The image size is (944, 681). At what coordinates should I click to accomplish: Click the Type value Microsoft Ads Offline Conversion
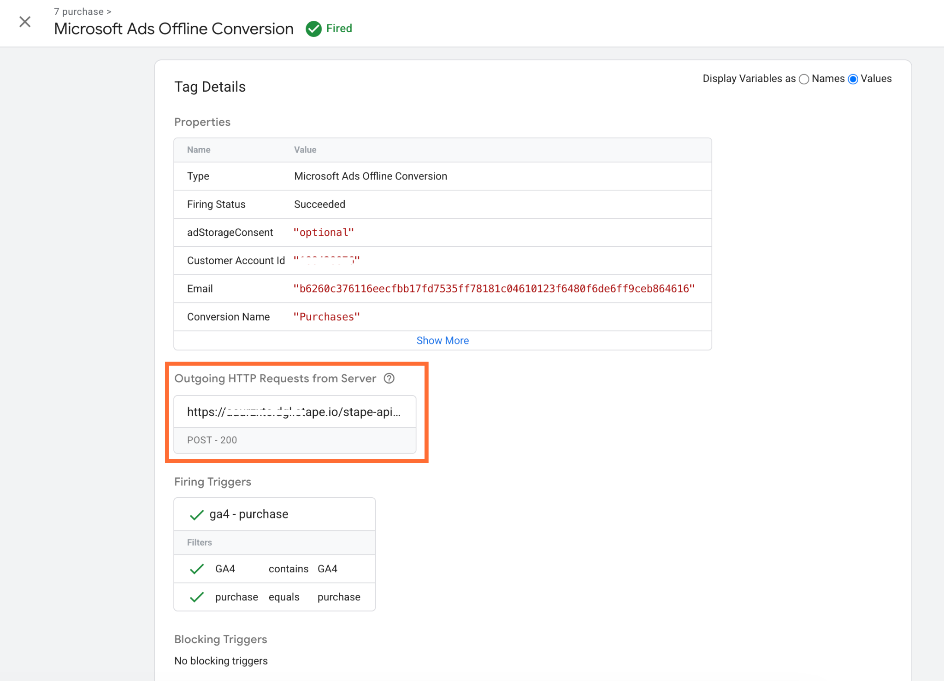tap(371, 176)
